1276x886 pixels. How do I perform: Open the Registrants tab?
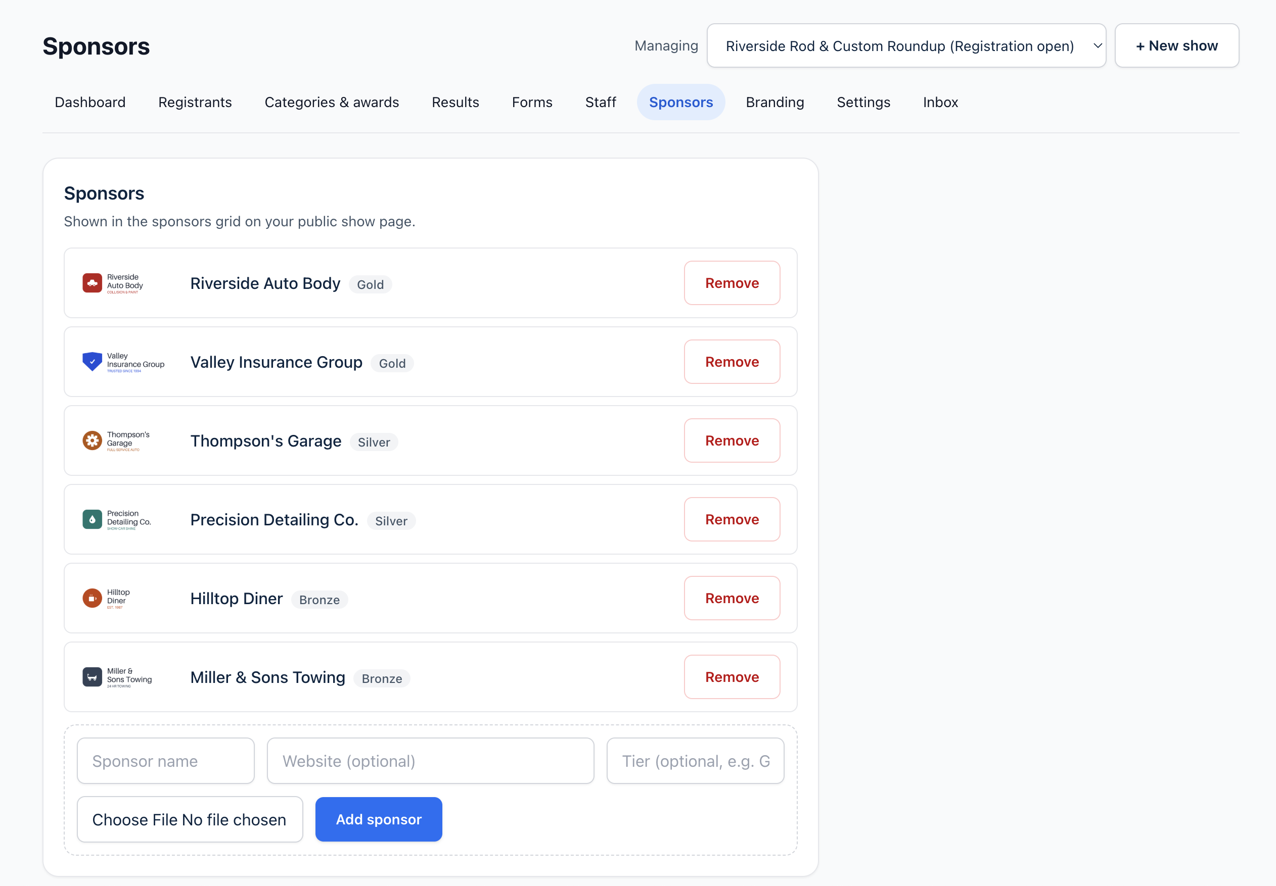point(195,102)
